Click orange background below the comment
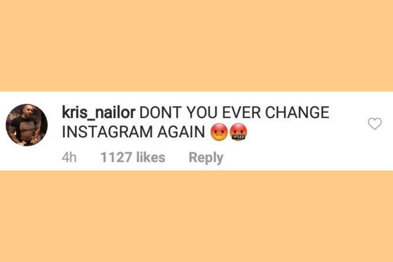Screen dimensions: 393x262 [x=196, y=216]
